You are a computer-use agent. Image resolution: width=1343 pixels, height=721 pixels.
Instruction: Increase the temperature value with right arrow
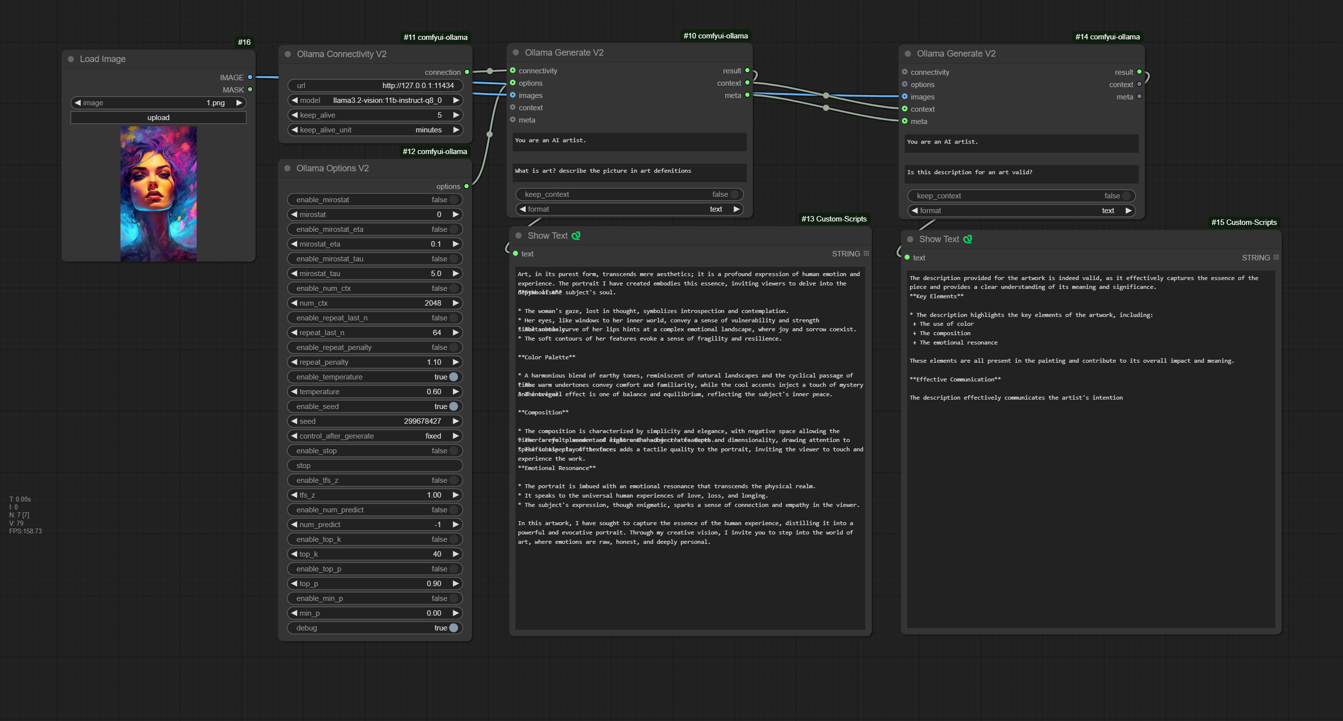(x=456, y=392)
